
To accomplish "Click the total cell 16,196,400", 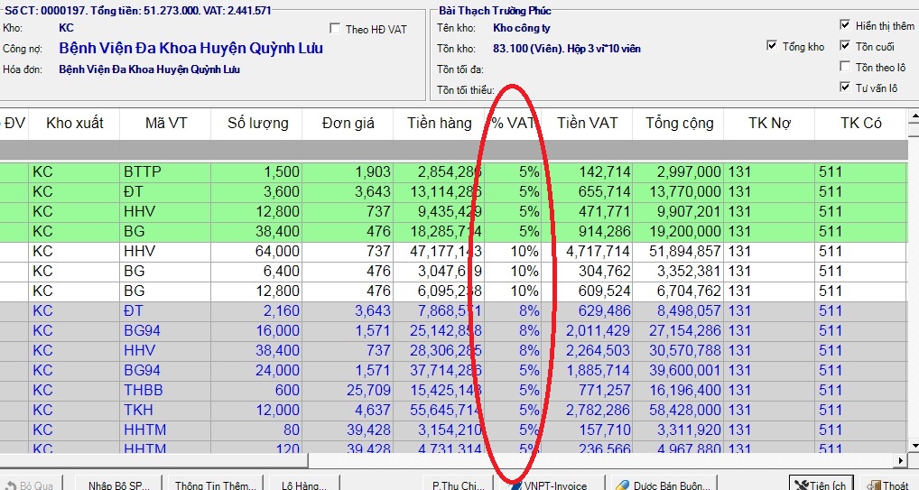I will coord(679,390).
